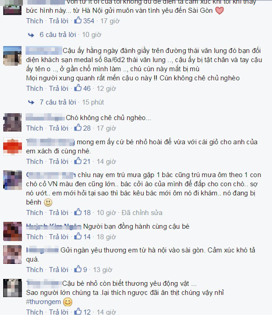Screen dimensions: 272x315
Task: Click the reply arrow icon beside 7 câu trả lời
Action: point(31,102)
